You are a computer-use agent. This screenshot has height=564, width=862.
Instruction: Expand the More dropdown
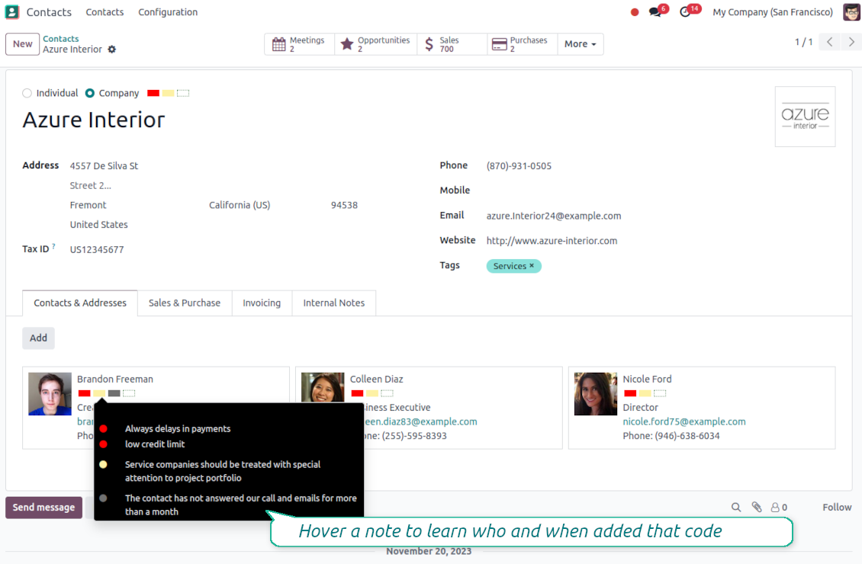pos(581,44)
